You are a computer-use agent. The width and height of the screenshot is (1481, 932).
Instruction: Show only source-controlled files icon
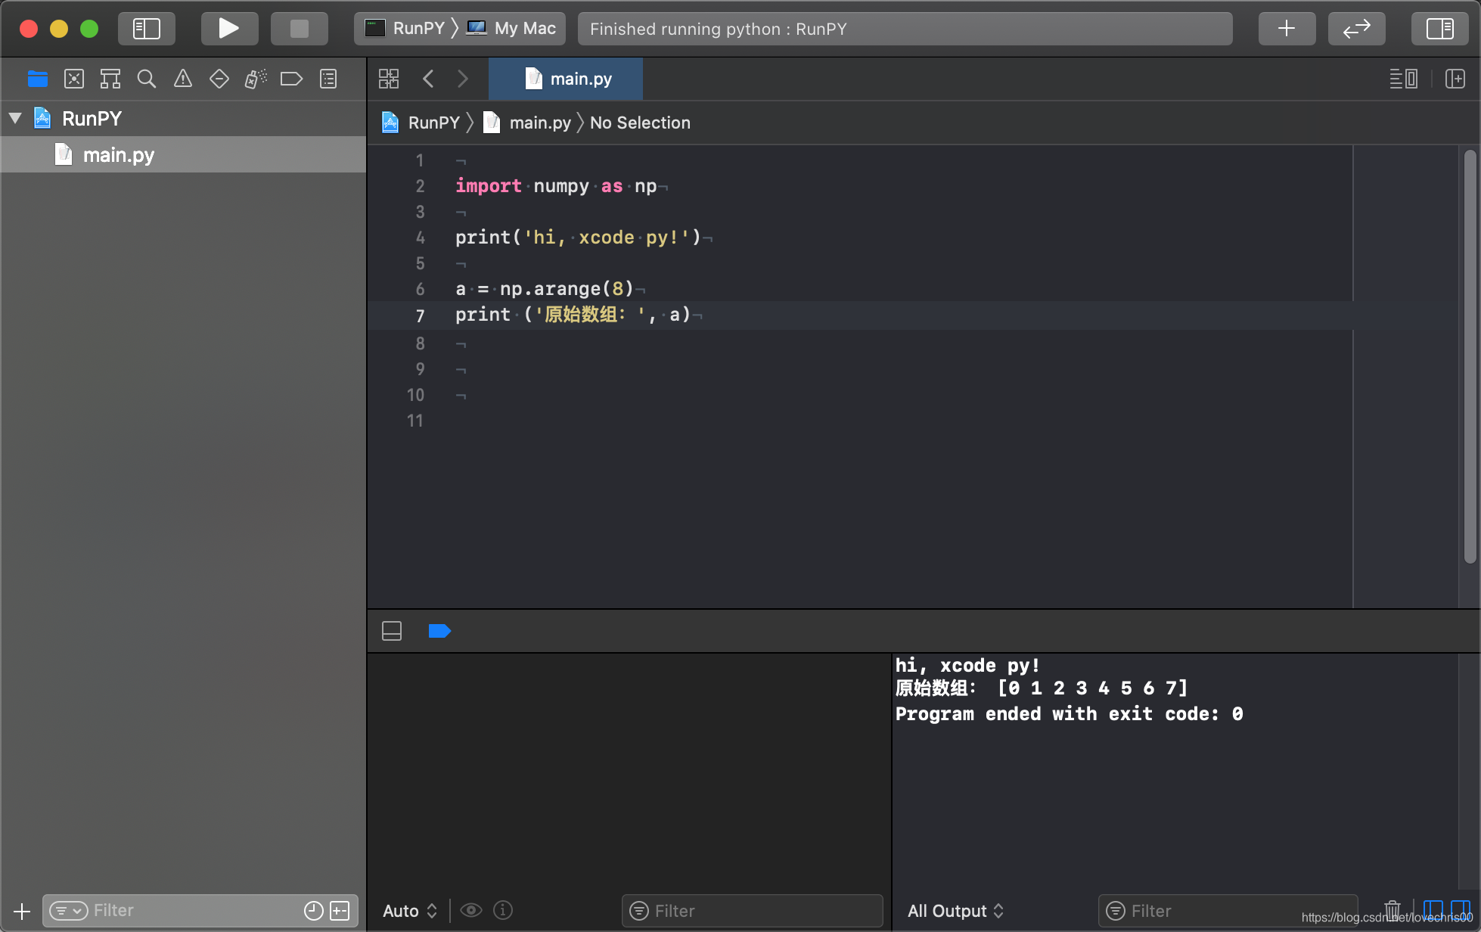click(x=340, y=911)
